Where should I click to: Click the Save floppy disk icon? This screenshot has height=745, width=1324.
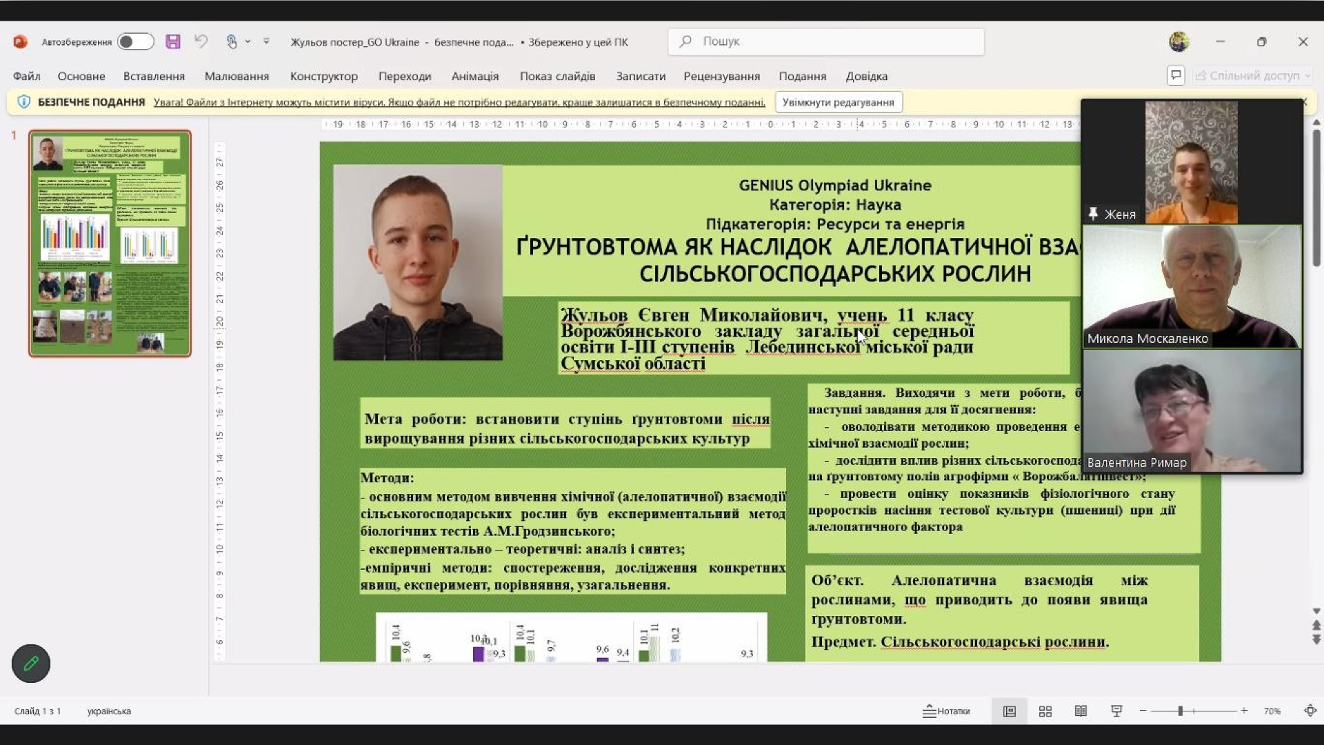[x=173, y=42]
